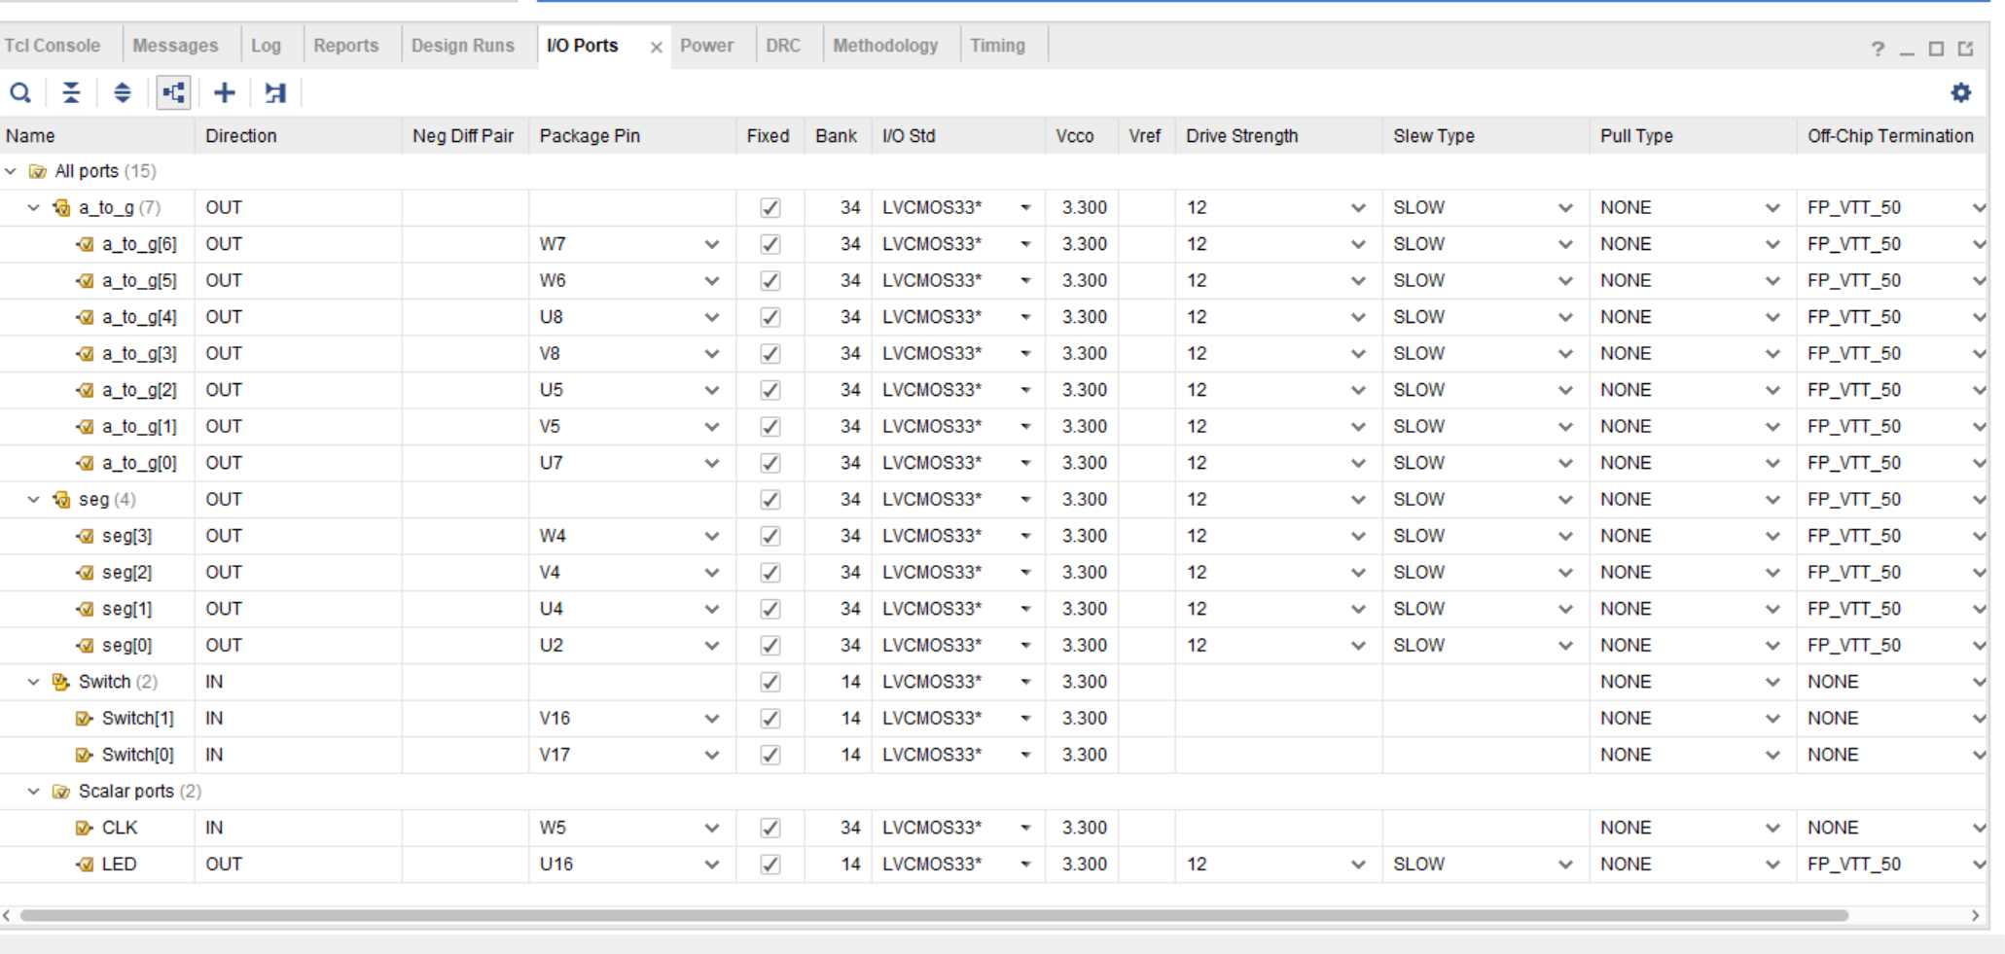This screenshot has width=2005, height=954.
Task: Click the Package Pin column header
Action: pos(590,136)
